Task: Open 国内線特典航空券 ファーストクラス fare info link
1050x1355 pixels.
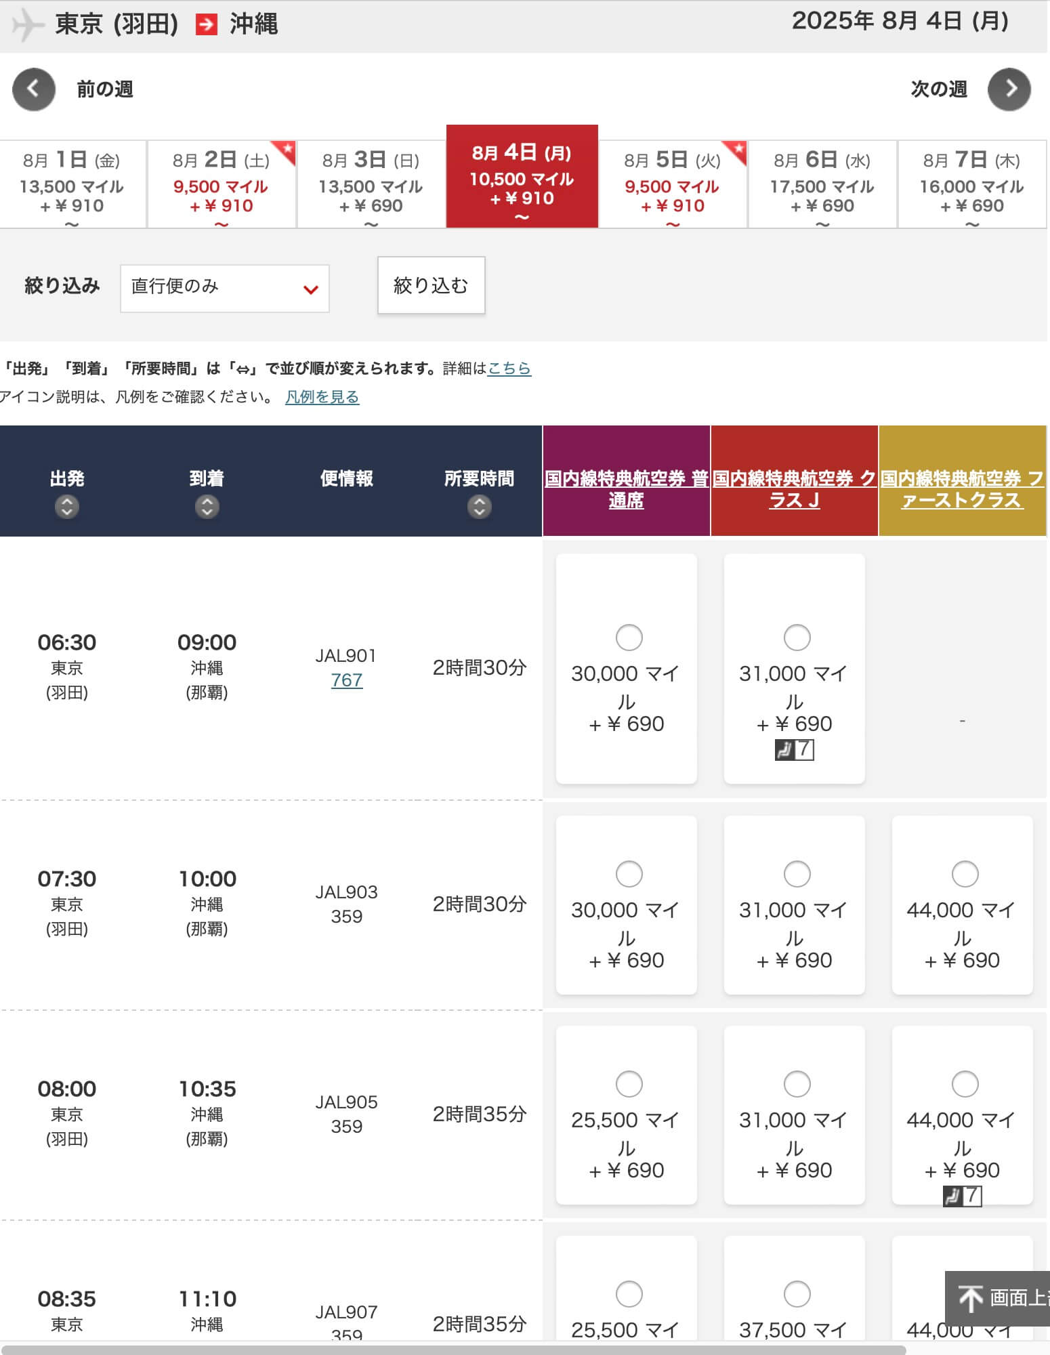Action: coord(962,489)
